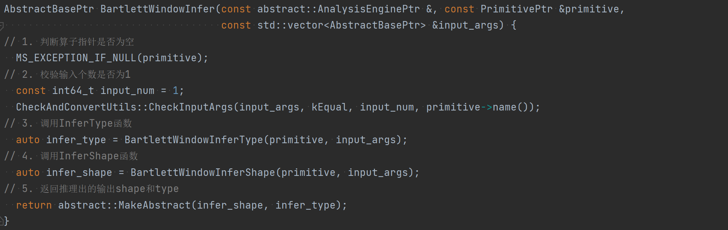Click the BartlettWindowInferType function call
728x230 pixels.
point(194,140)
